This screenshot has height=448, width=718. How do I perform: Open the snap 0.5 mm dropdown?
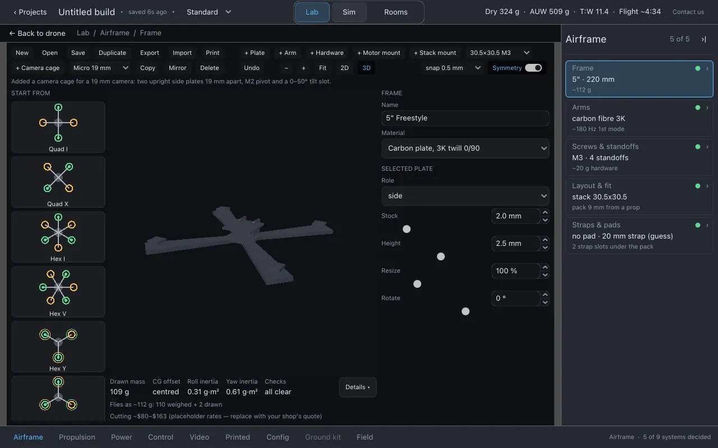coord(453,68)
